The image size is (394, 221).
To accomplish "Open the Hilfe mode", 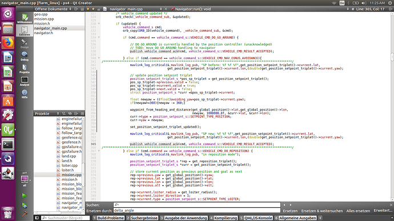I will pyautogui.click(x=25, y=94).
